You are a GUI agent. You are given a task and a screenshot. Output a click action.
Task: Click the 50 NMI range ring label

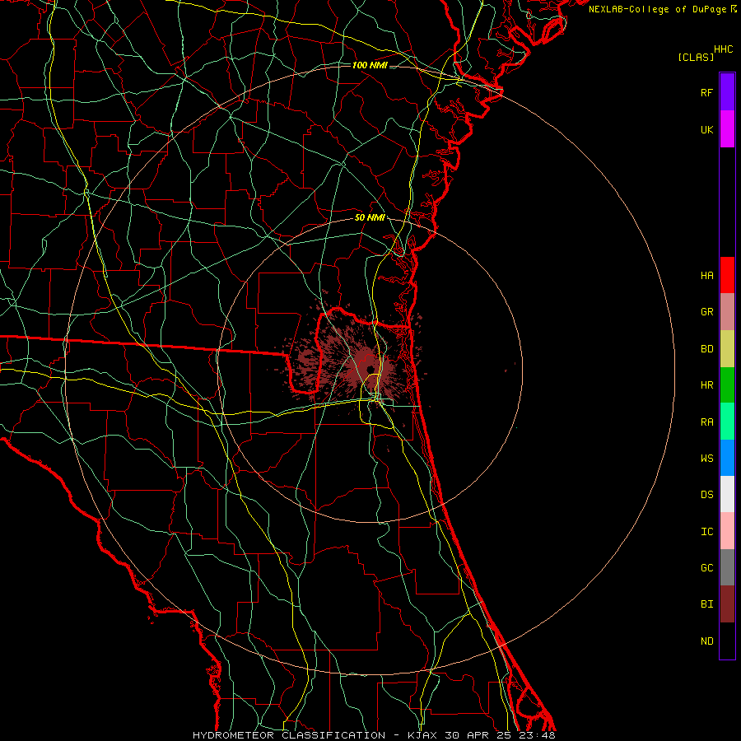[x=370, y=217]
